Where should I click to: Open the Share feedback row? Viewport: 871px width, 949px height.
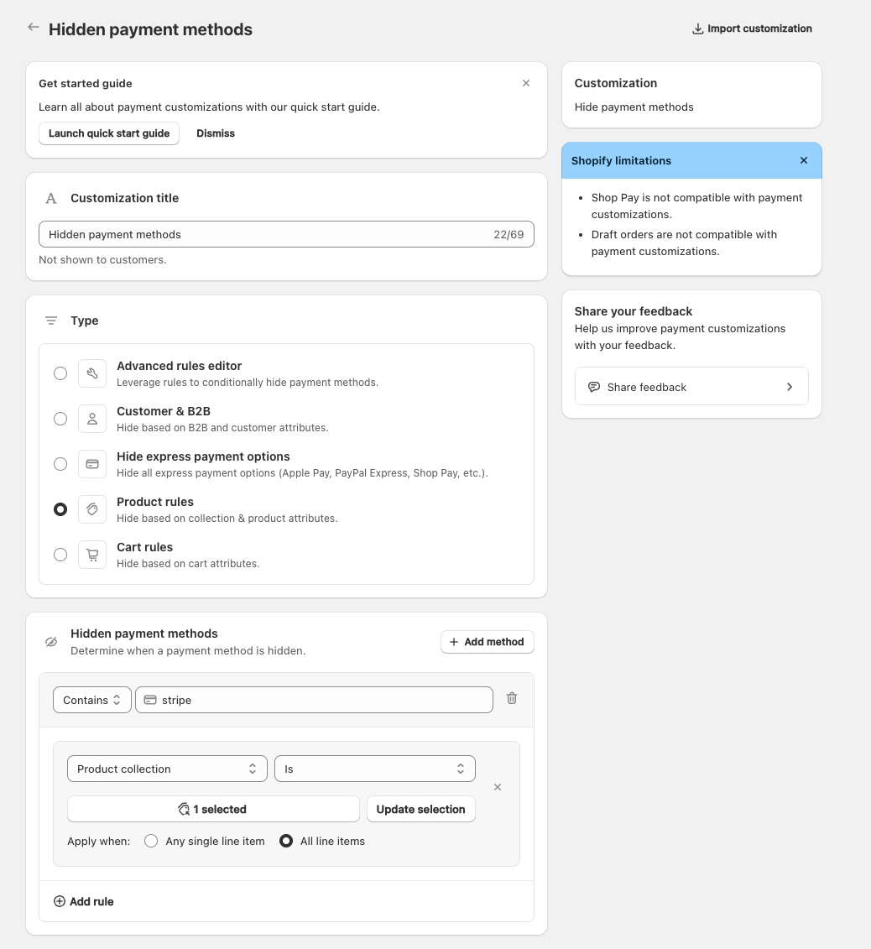691,387
